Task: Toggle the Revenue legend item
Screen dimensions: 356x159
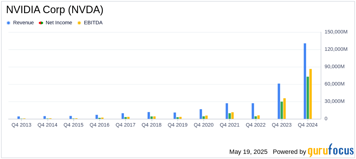Action: (20, 23)
